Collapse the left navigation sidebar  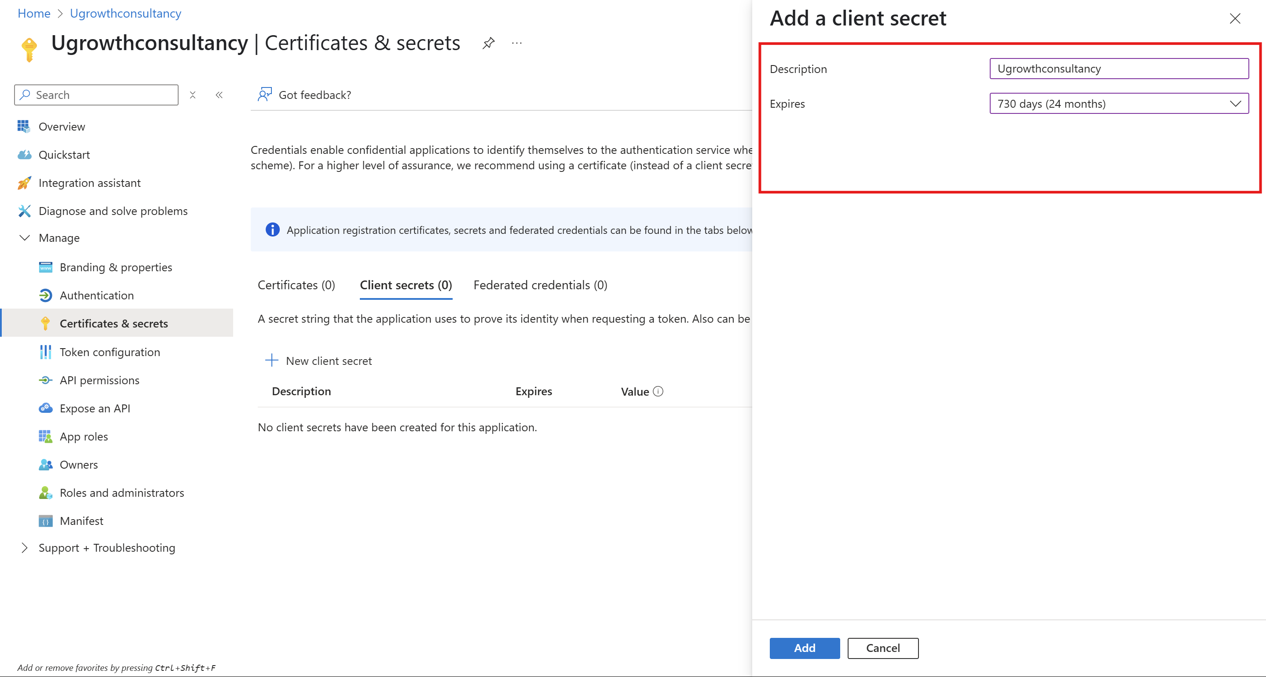point(219,95)
